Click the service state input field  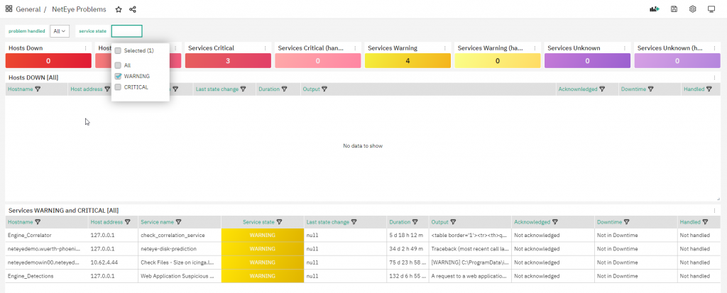[126, 31]
